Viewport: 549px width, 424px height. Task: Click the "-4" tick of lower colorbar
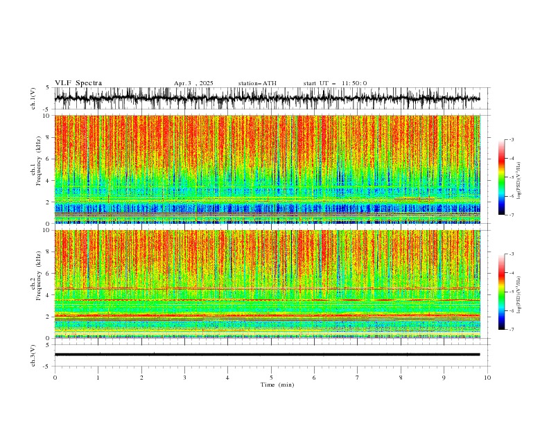[511, 273]
